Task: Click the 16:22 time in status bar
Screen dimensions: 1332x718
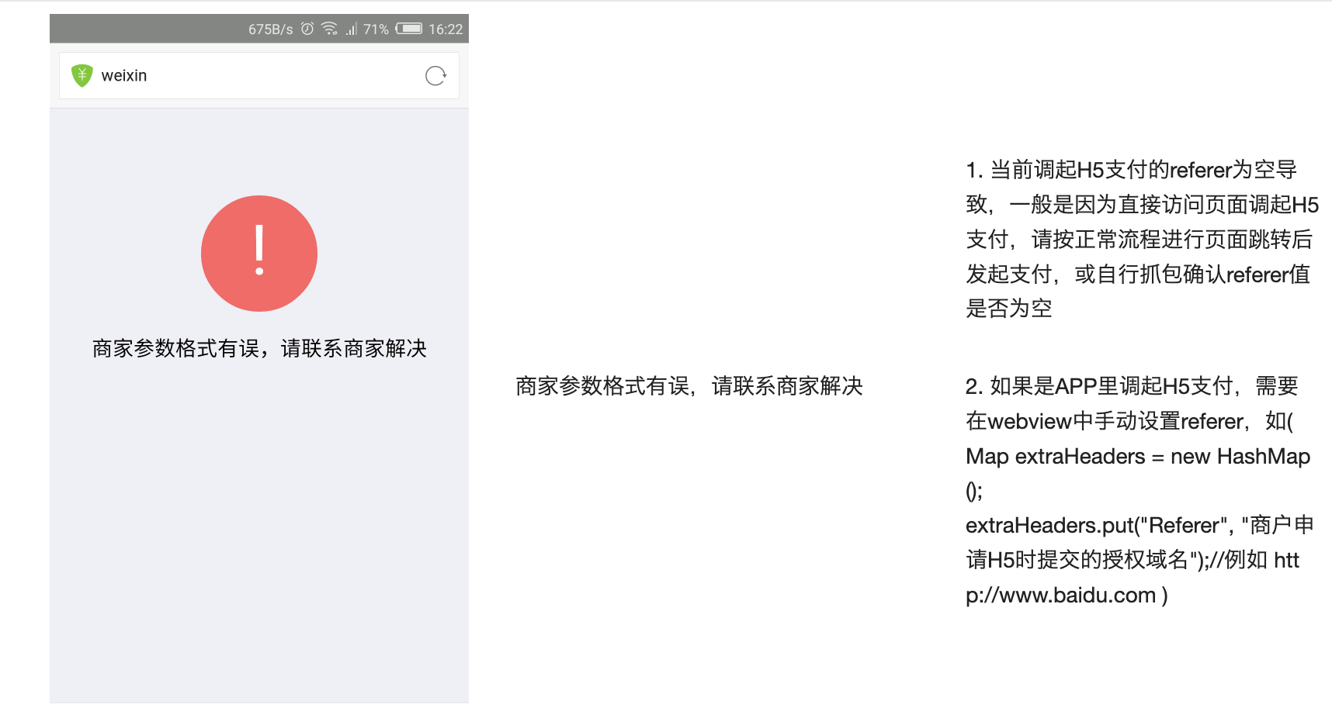Action: 446,29
